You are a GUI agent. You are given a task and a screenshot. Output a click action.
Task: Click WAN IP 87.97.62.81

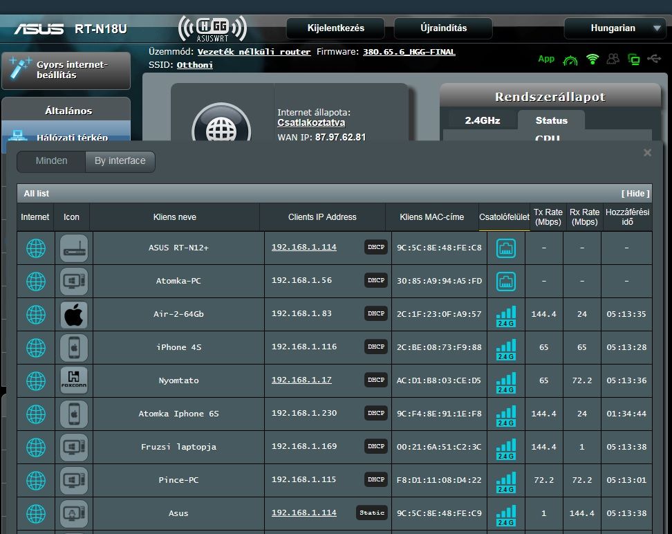click(x=340, y=137)
